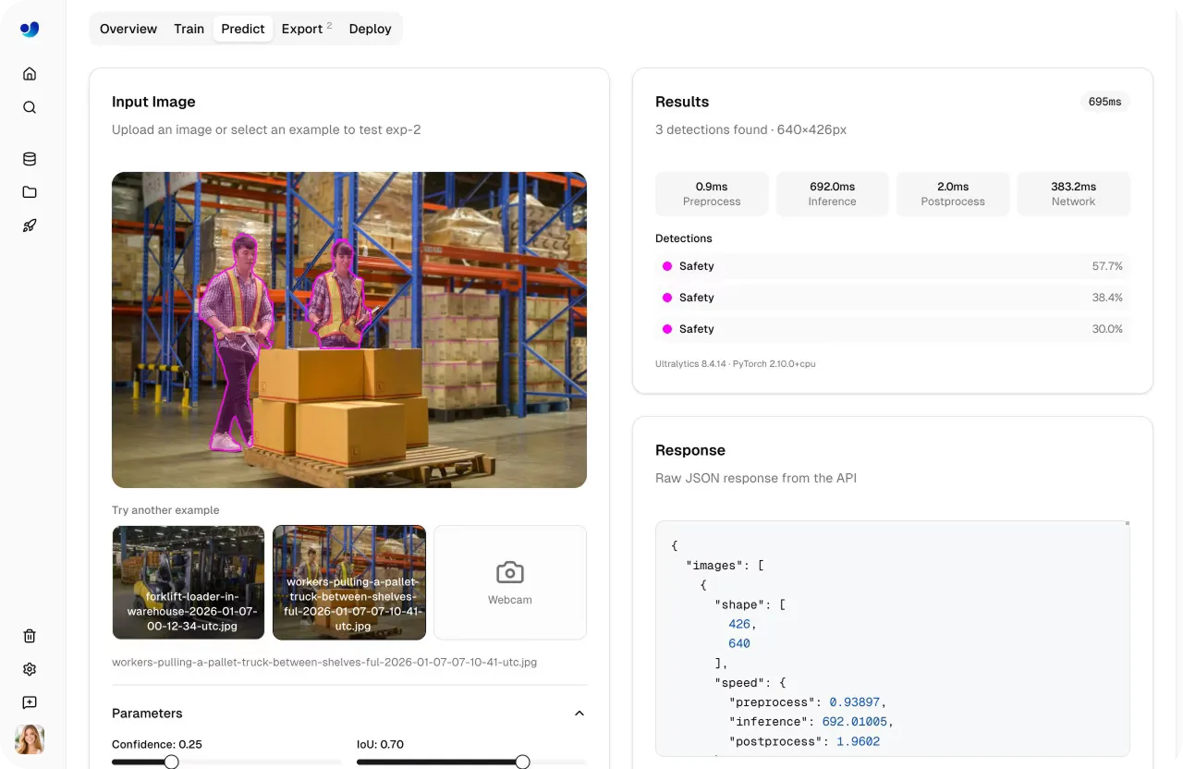Select the forklift-loader-in-warehouse example thumbnail
Screen dimensions: 1183x769
[189, 582]
